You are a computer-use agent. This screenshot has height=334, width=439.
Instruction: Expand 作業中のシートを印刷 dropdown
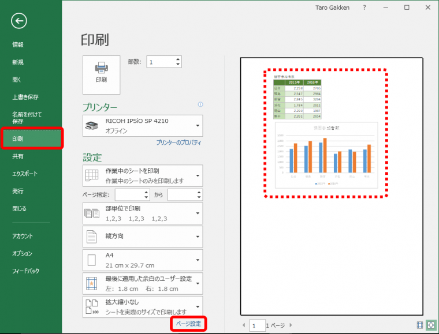(143, 175)
